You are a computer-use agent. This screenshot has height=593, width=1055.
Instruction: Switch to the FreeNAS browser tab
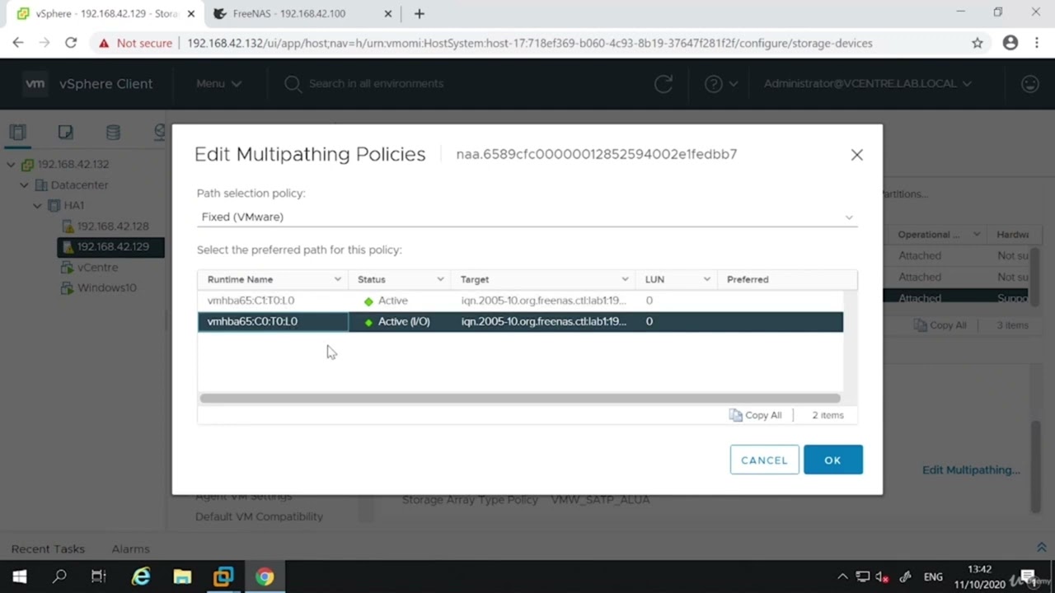coord(289,14)
